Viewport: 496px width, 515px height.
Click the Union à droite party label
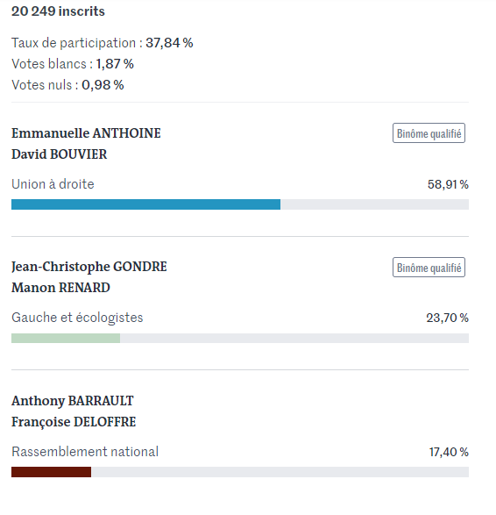click(x=53, y=184)
